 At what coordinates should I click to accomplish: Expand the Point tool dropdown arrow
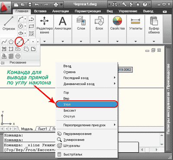(38, 42)
